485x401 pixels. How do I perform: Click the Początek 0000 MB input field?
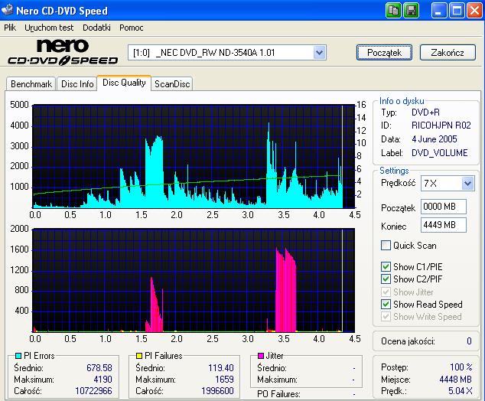(x=443, y=207)
